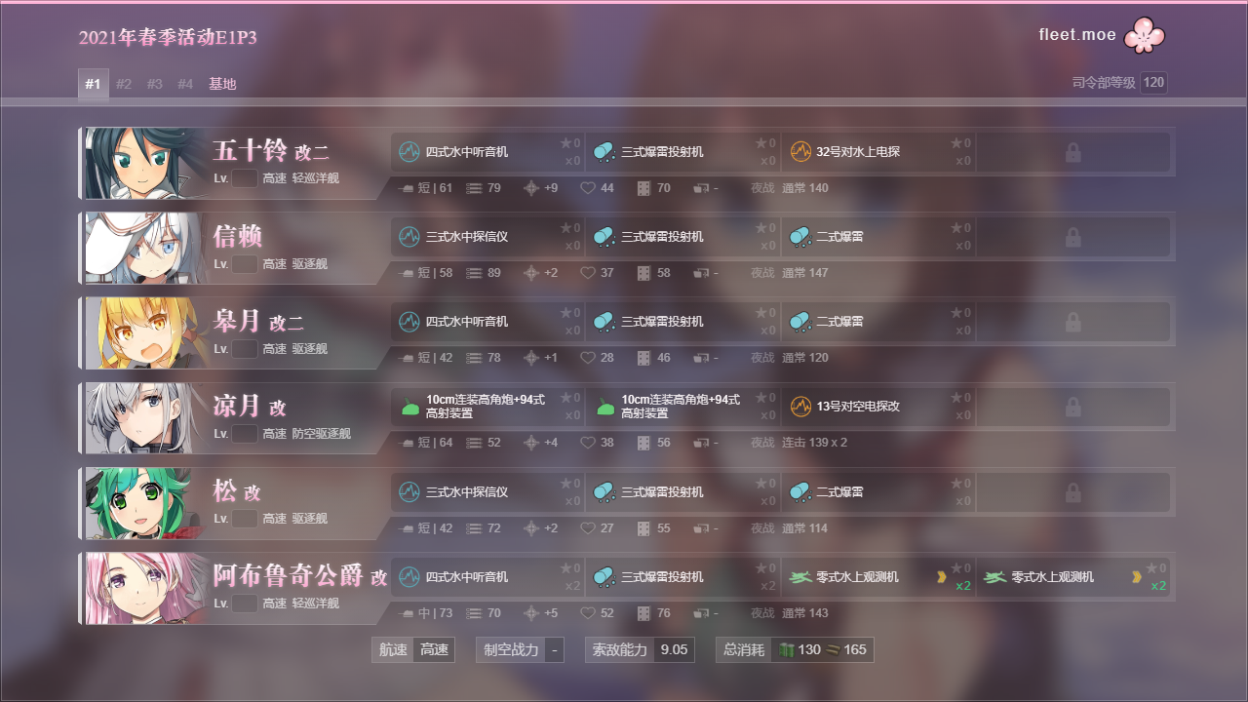
Task: Click the fleet.moe cherry blossom logo
Action: pyautogui.click(x=1145, y=35)
